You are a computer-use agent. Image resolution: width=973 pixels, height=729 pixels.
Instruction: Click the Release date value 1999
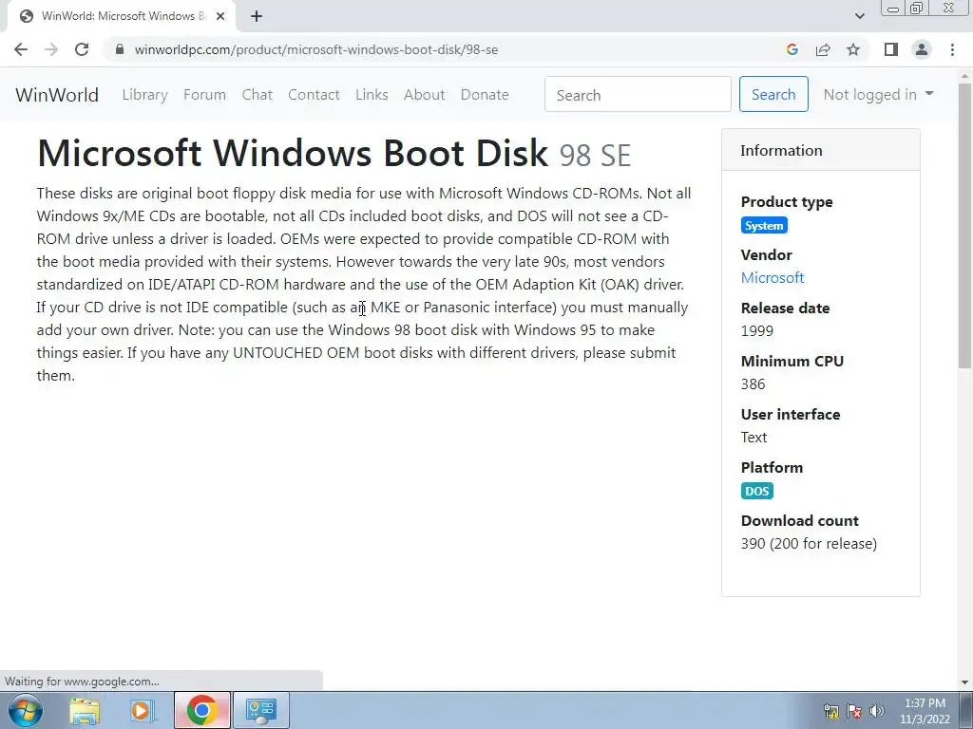(757, 330)
